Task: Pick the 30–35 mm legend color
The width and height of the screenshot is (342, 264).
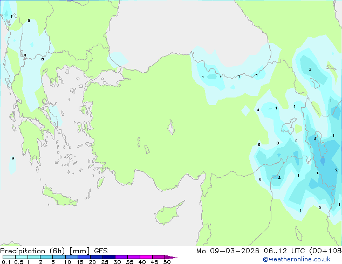Action: click(121, 257)
